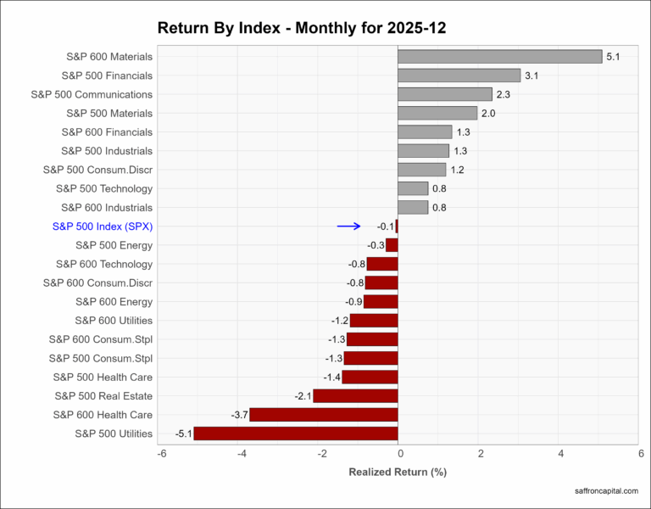Select the 5.1 value label for Materials
Viewport: 651px width, 509px height.
coord(615,57)
